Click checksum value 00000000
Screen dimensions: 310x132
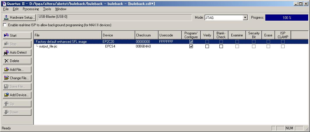[143, 42]
